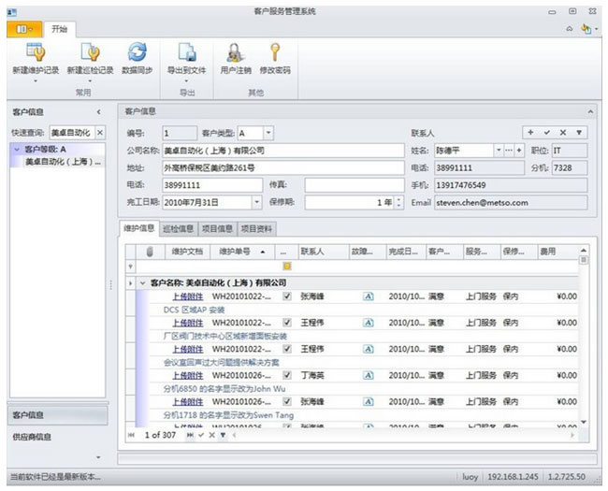The width and height of the screenshot is (608, 491).
Task: Click the first 上传附件 link
Action: pyautogui.click(x=187, y=296)
